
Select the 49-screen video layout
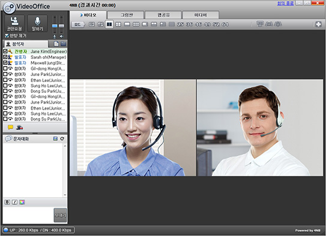(x=207, y=25)
